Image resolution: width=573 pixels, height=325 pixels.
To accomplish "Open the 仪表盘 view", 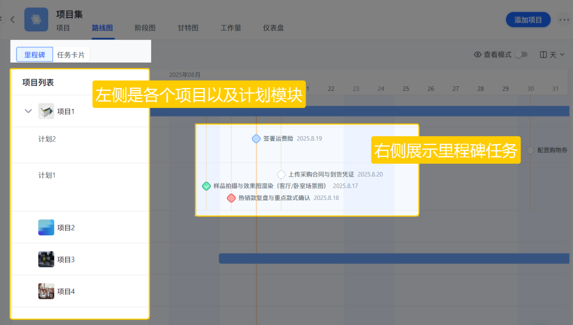I will 273,28.
